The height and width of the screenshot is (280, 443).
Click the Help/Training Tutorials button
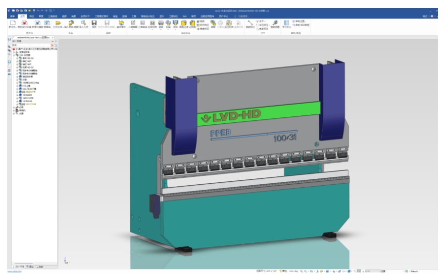301,25
